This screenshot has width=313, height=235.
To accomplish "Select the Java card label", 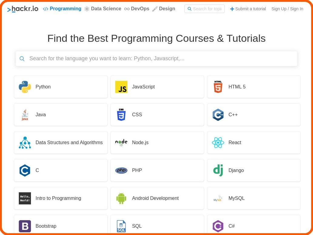I will click(41, 115).
